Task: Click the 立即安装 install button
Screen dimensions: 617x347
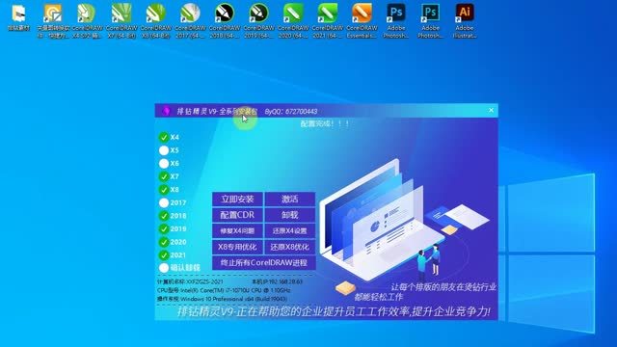Action: point(237,200)
